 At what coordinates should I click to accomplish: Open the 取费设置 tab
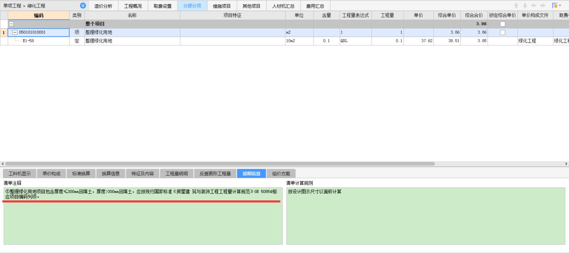[162, 6]
